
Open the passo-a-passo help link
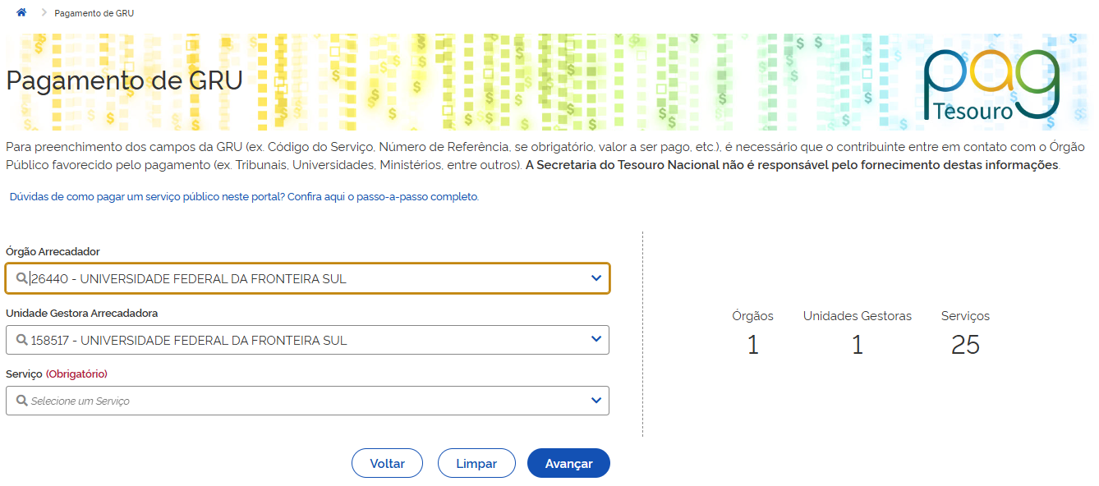click(244, 197)
